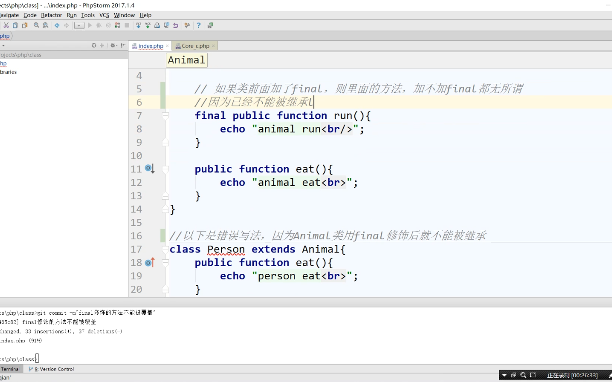The image size is (612, 382).
Task: Close the index.php tab
Action: (x=167, y=46)
